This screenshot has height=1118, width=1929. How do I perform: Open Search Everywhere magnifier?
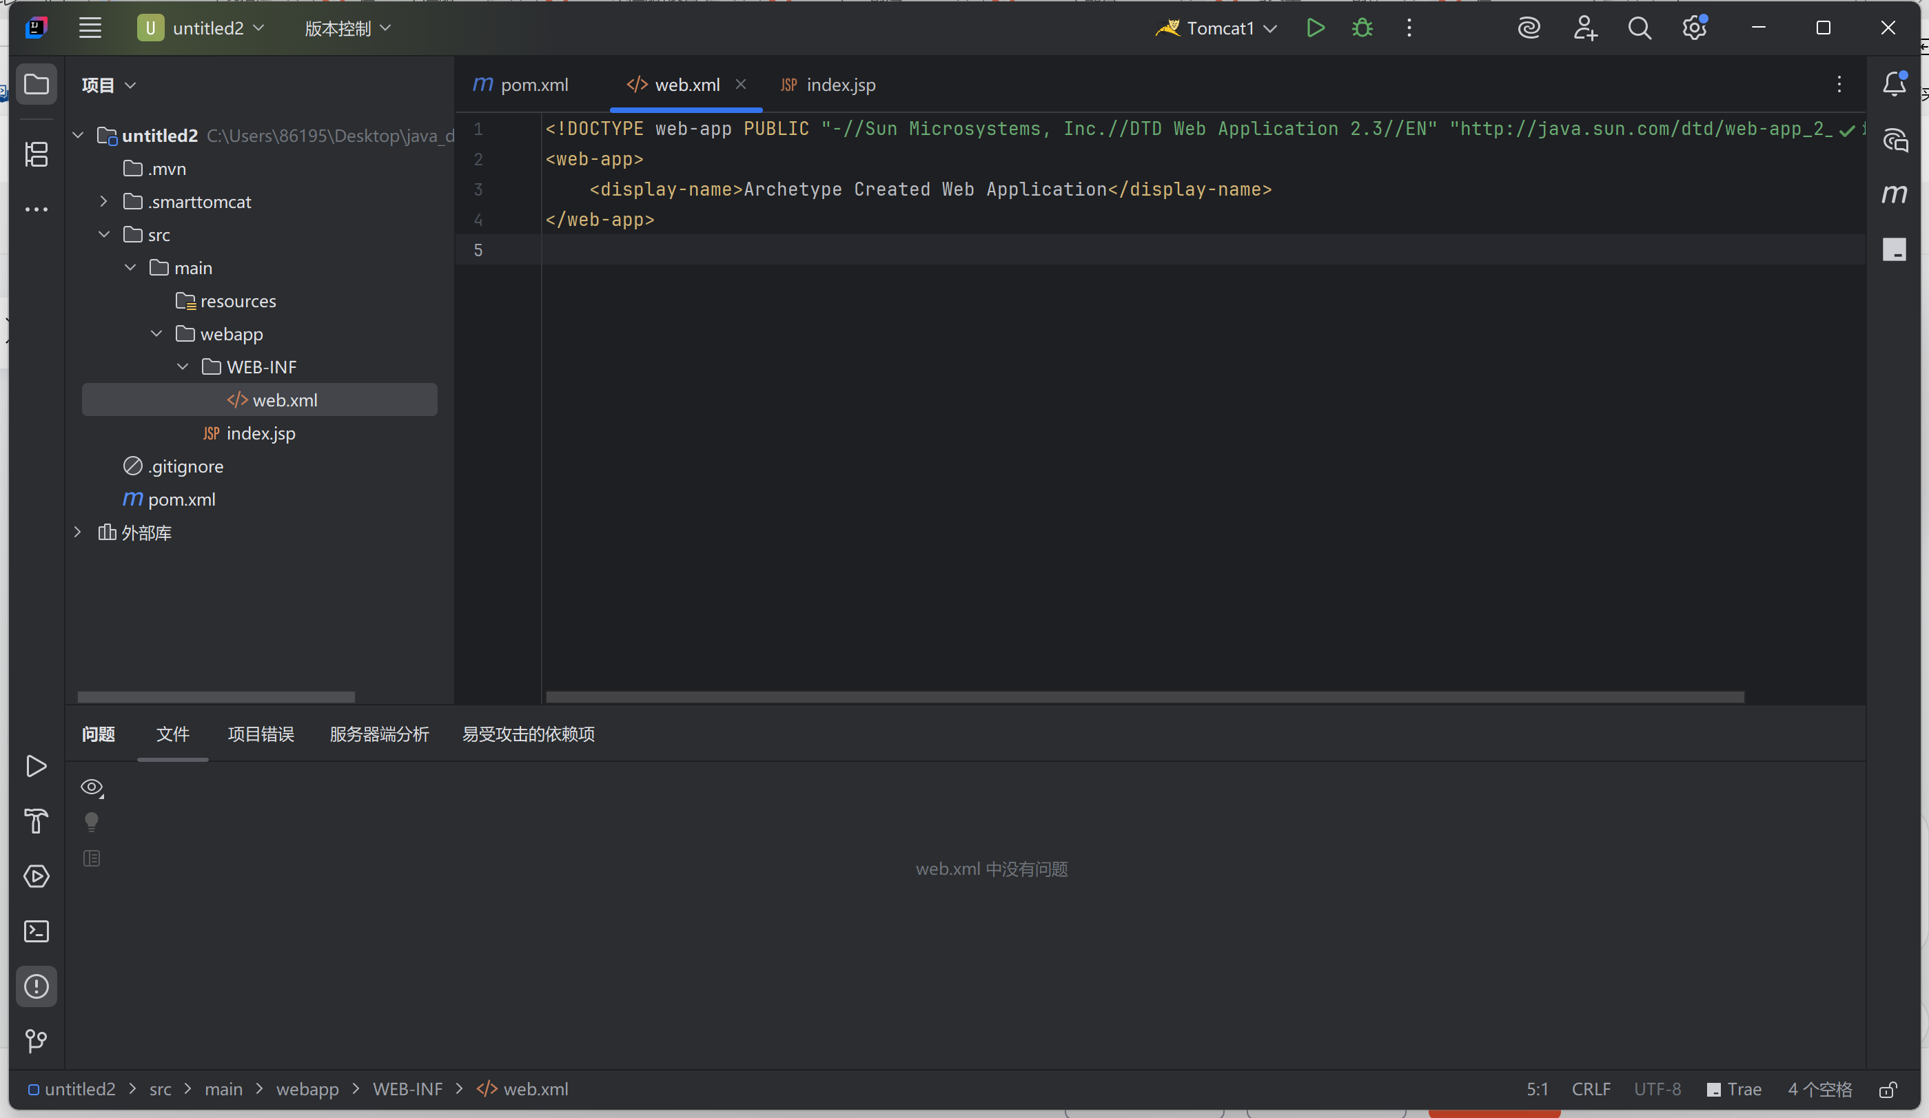(1640, 28)
